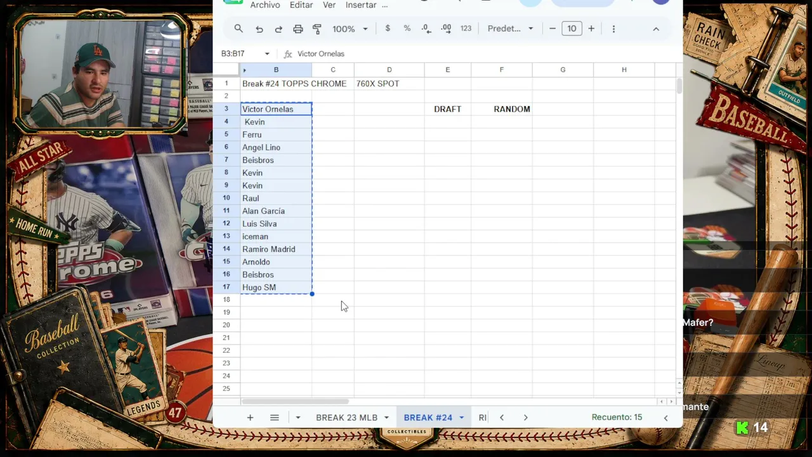Increase decimal places
The width and height of the screenshot is (812, 457).
(446, 29)
